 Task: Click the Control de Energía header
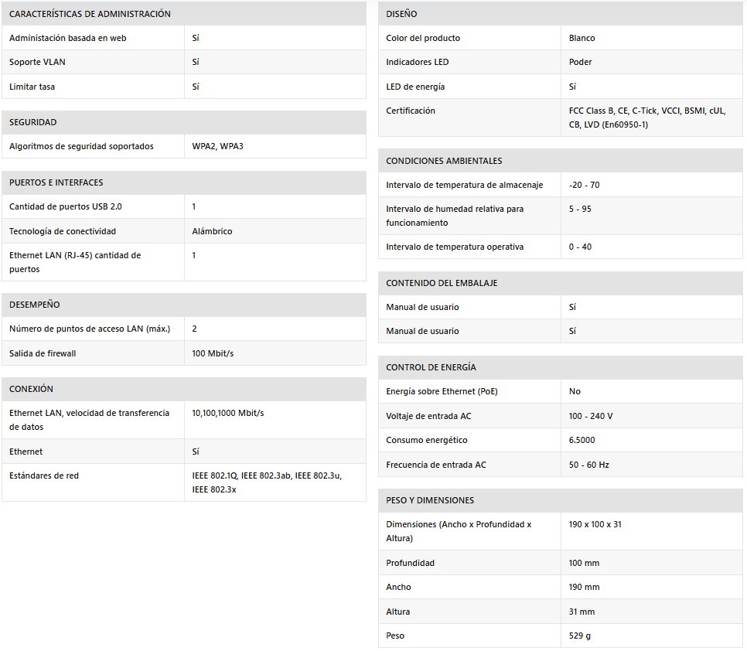[431, 367]
